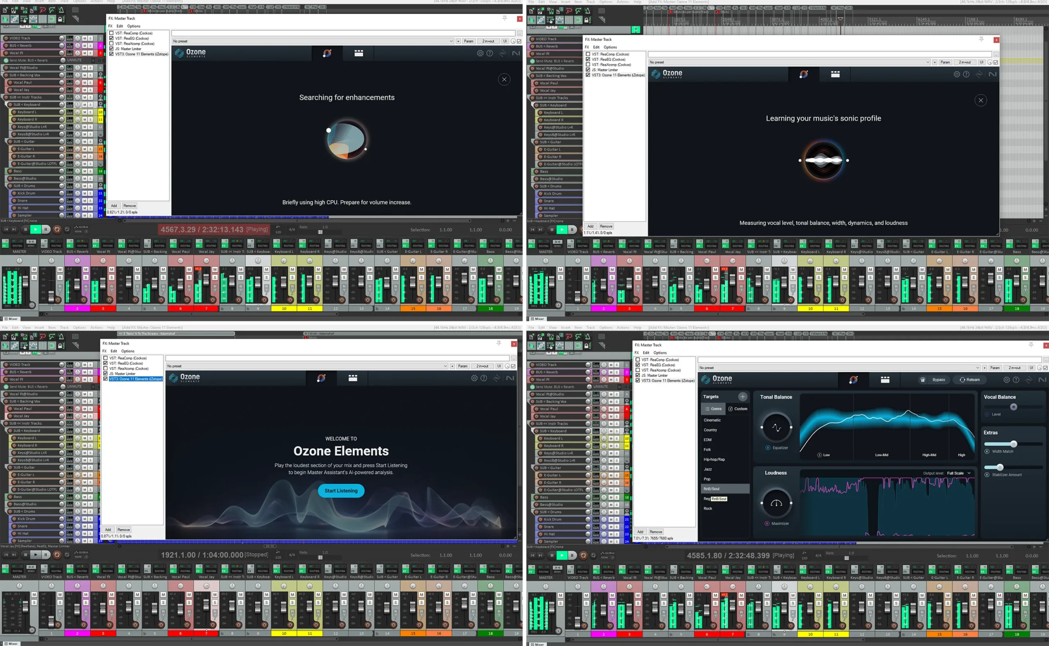Select Master Assistant icon in Welcome screenshot
Image resolution: width=1049 pixels, height=646 pixels.
point(321,378)
